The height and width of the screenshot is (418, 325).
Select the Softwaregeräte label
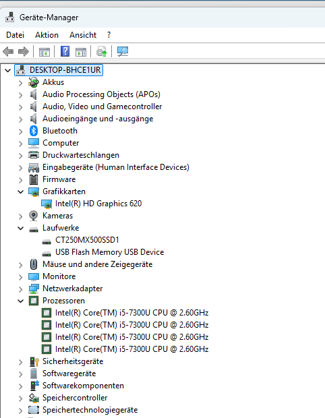[x=69, y=374]
